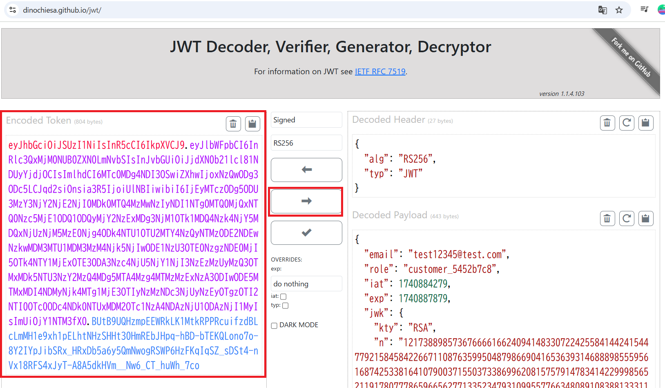Open the Signed token type dropdown

[x=306, y=120]
